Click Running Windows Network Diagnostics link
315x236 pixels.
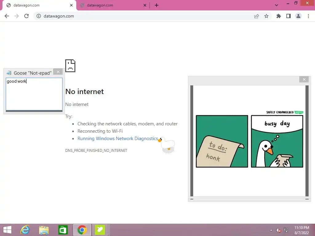[x=118, y=139]
